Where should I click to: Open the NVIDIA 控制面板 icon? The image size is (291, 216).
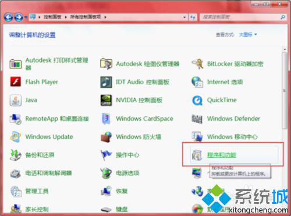coord(106,100)
